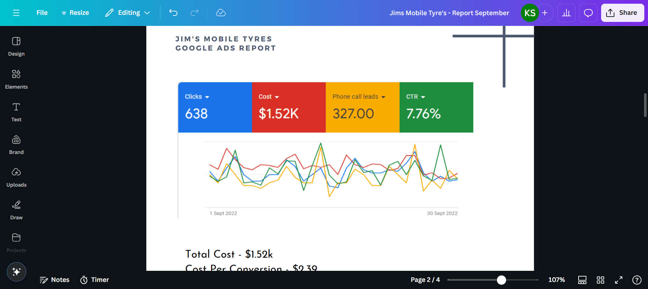Open the Design panel
The width and height of the screenshot is (648, 289).
click(16, 46)
